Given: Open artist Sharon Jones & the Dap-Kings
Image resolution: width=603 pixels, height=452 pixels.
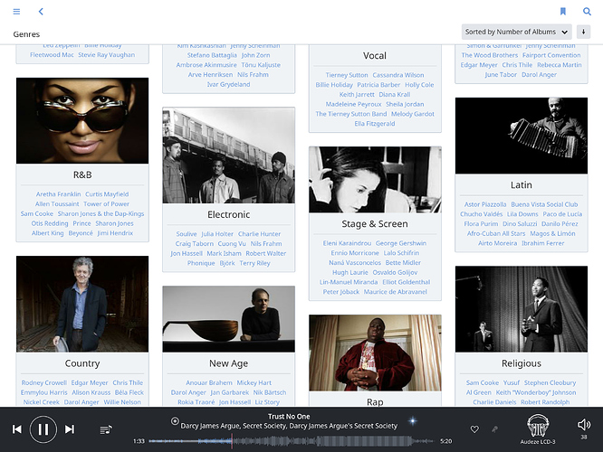Looking at the screenshot, I should [x=100, y=213].
